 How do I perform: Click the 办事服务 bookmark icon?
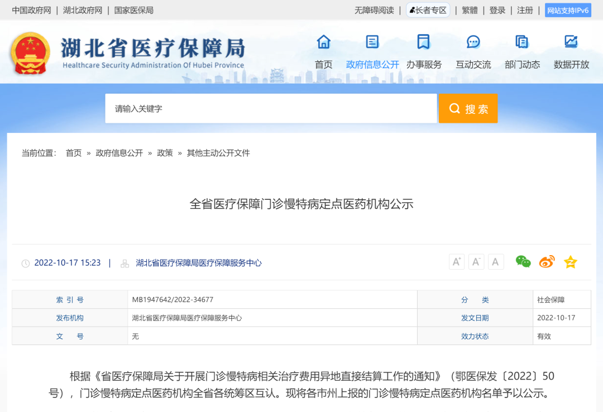click(x=424, y=42)
